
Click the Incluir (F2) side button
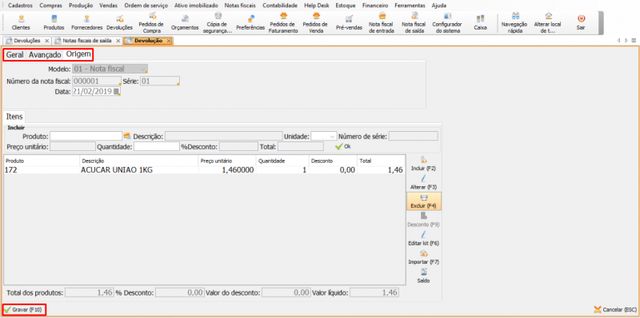click(x=424, y=164)
